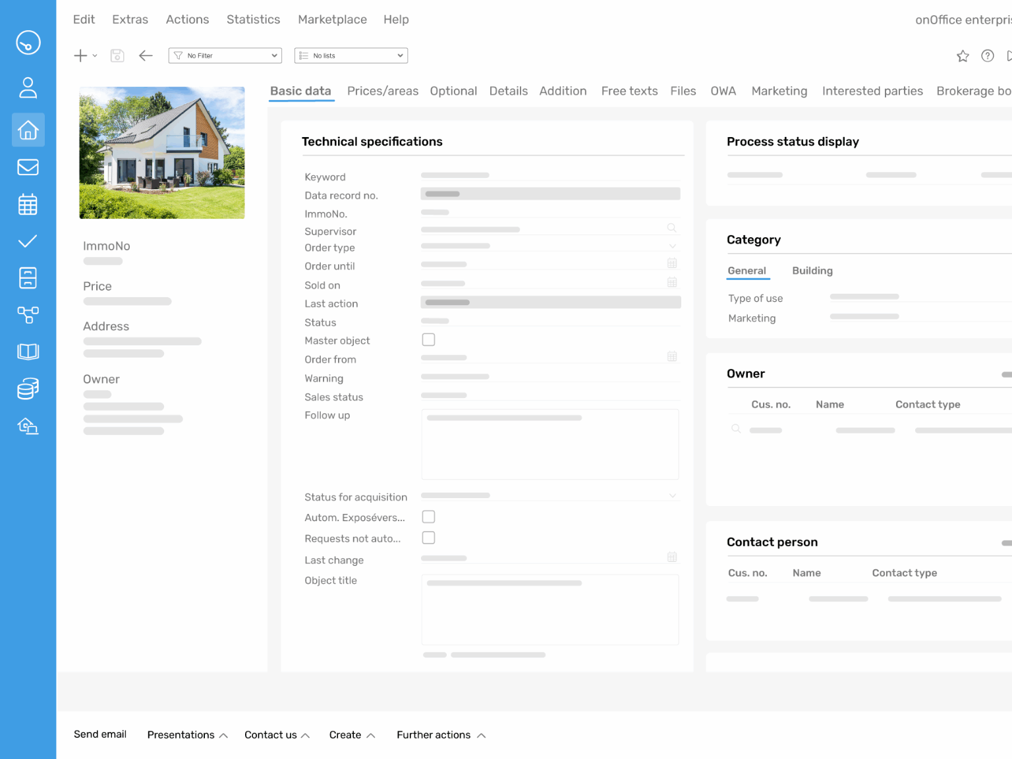The width and height of the screenshot is (1012, 759).
Task: Enable Requests not auto checkbox
Action: [428, 538]
